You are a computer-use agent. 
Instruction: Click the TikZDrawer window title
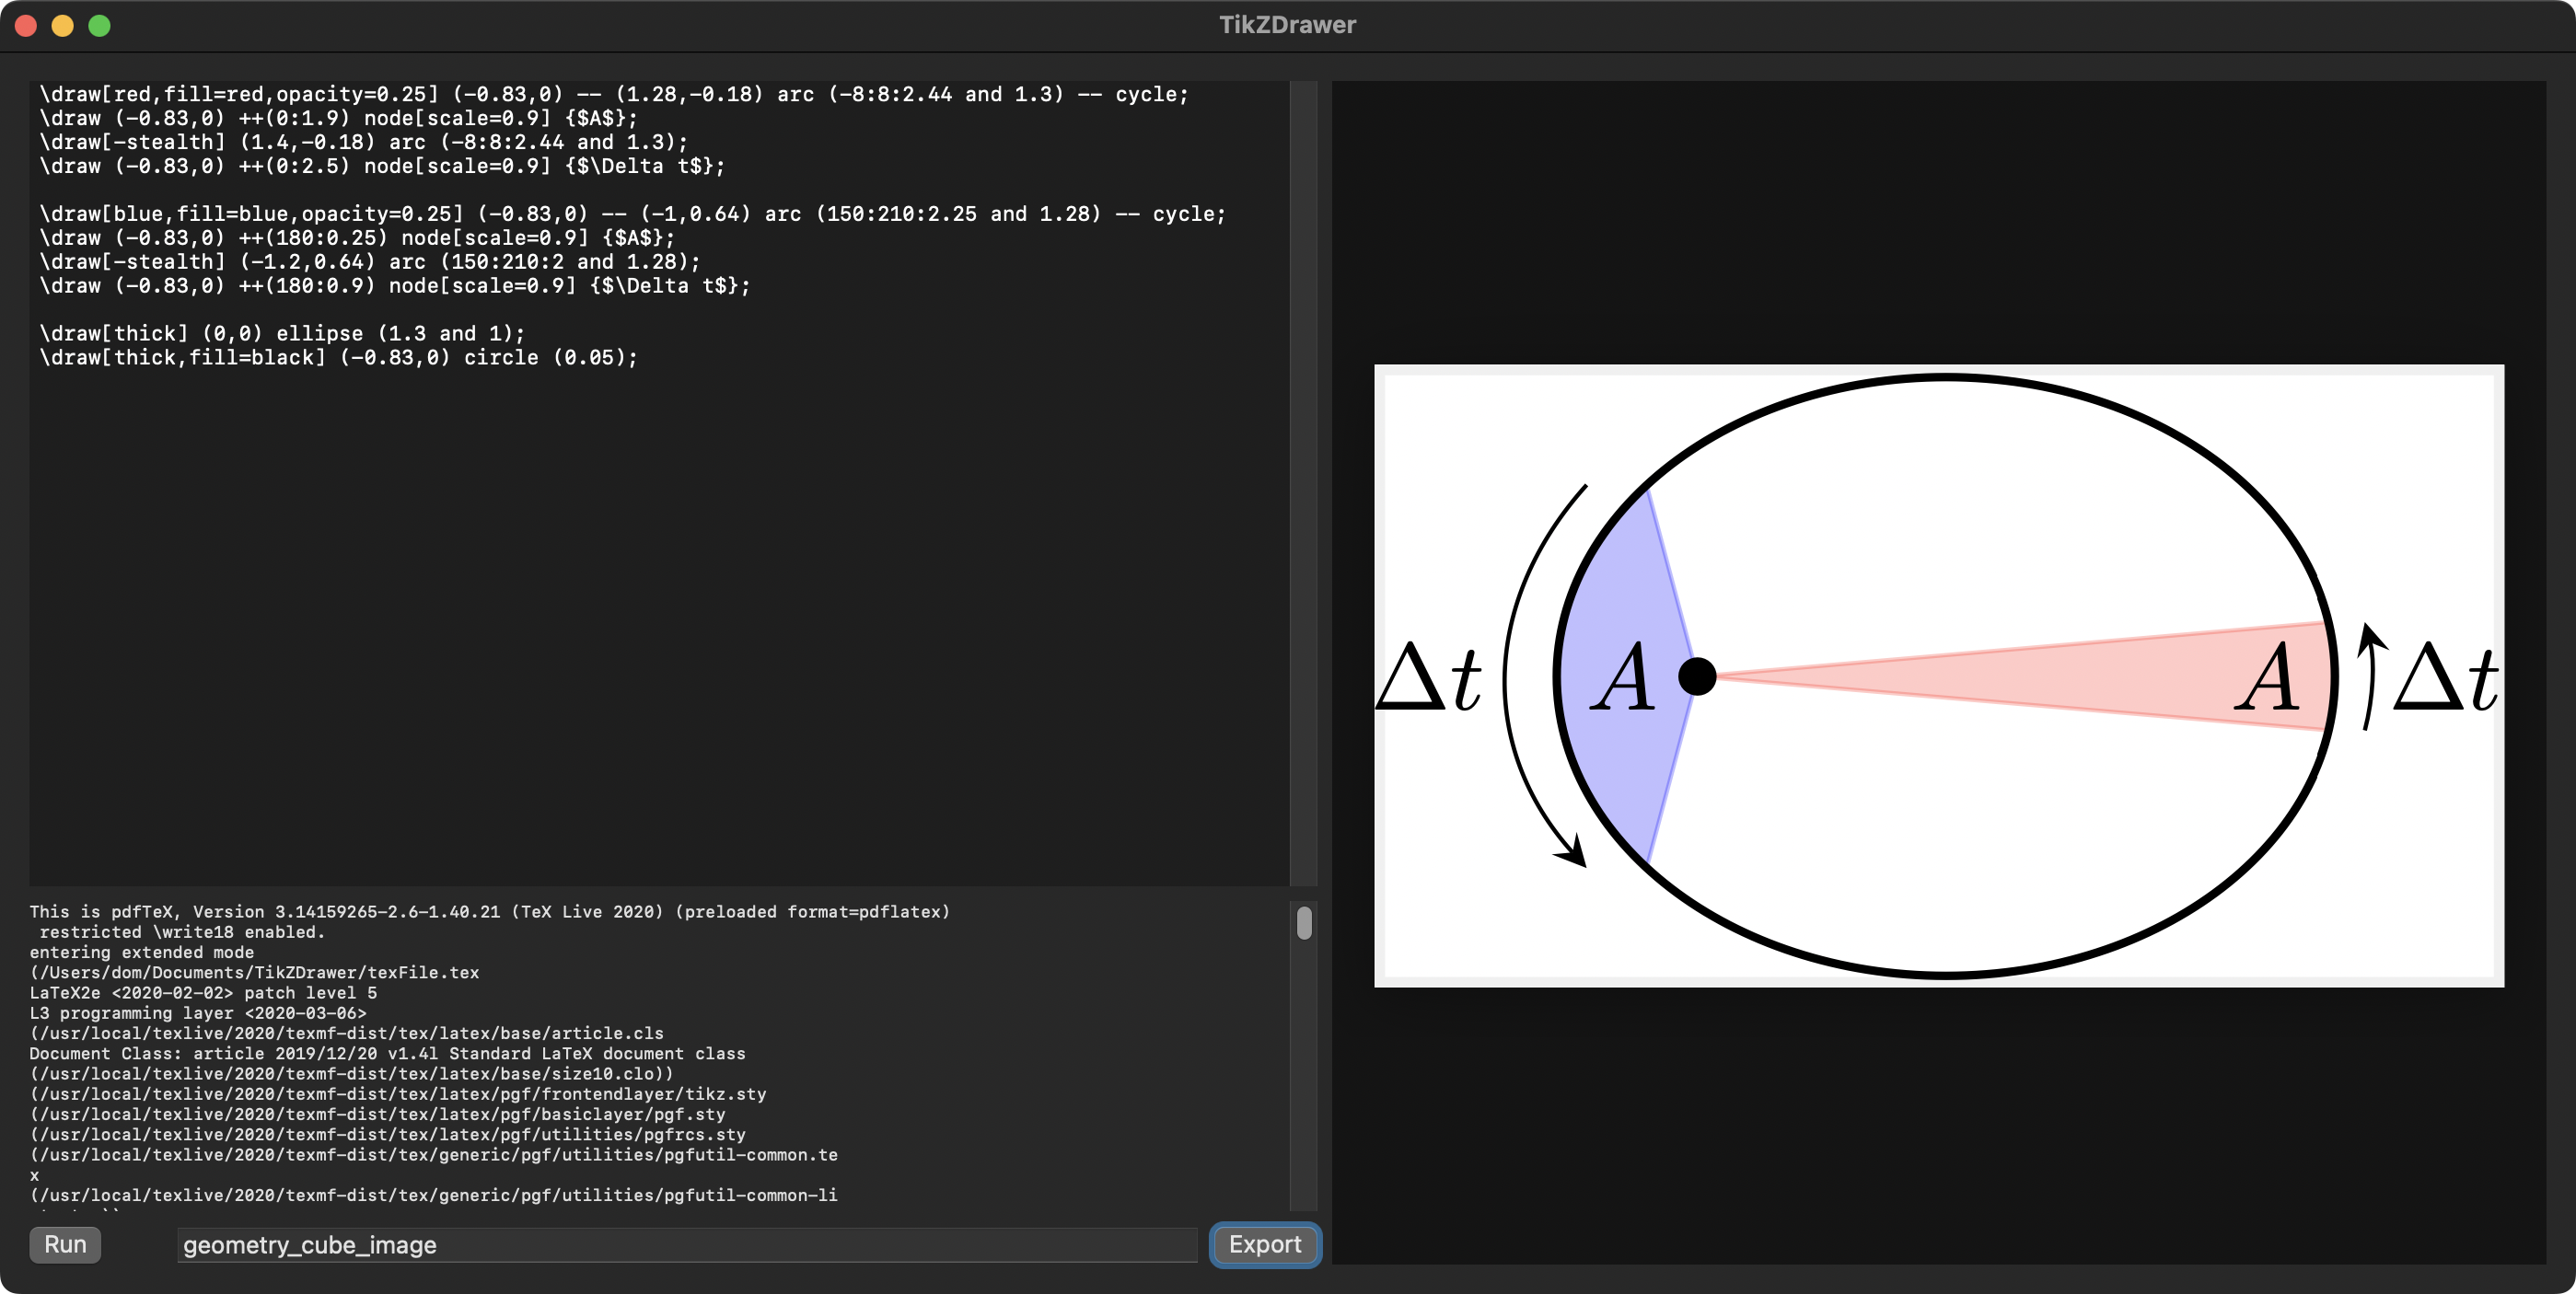point(1286,25)
